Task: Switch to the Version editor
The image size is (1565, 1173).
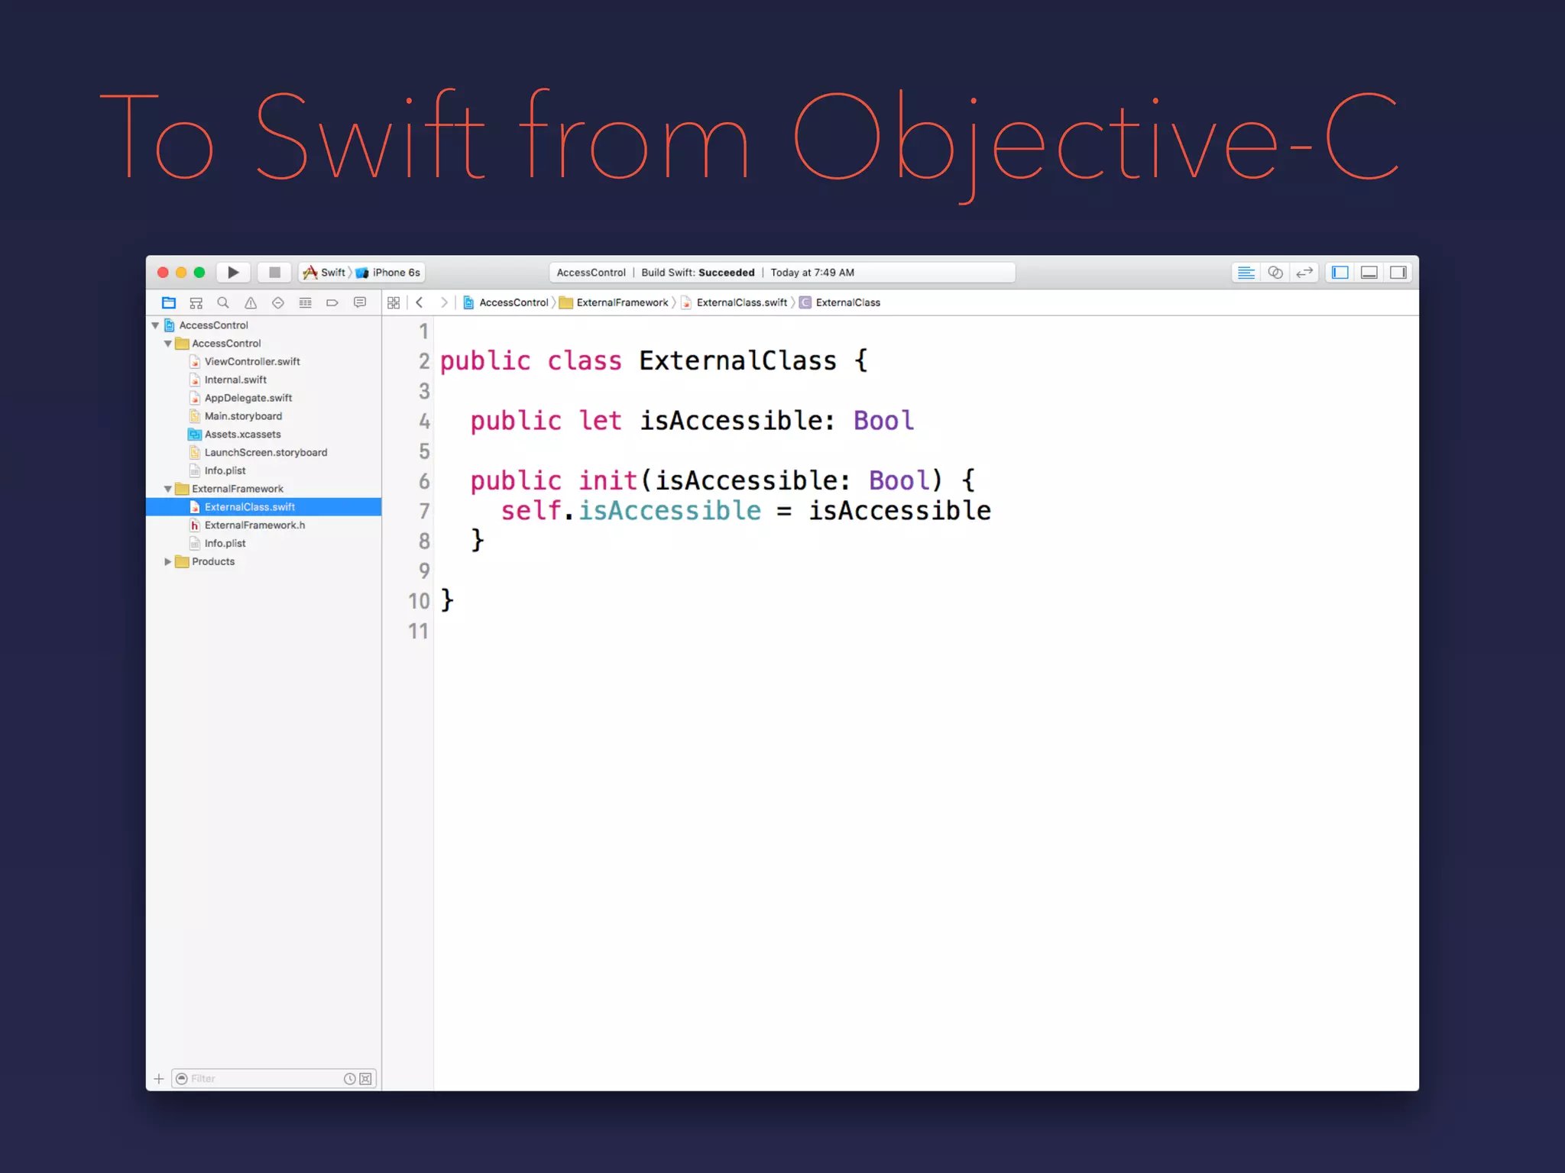Action: tap(1304, 273)
